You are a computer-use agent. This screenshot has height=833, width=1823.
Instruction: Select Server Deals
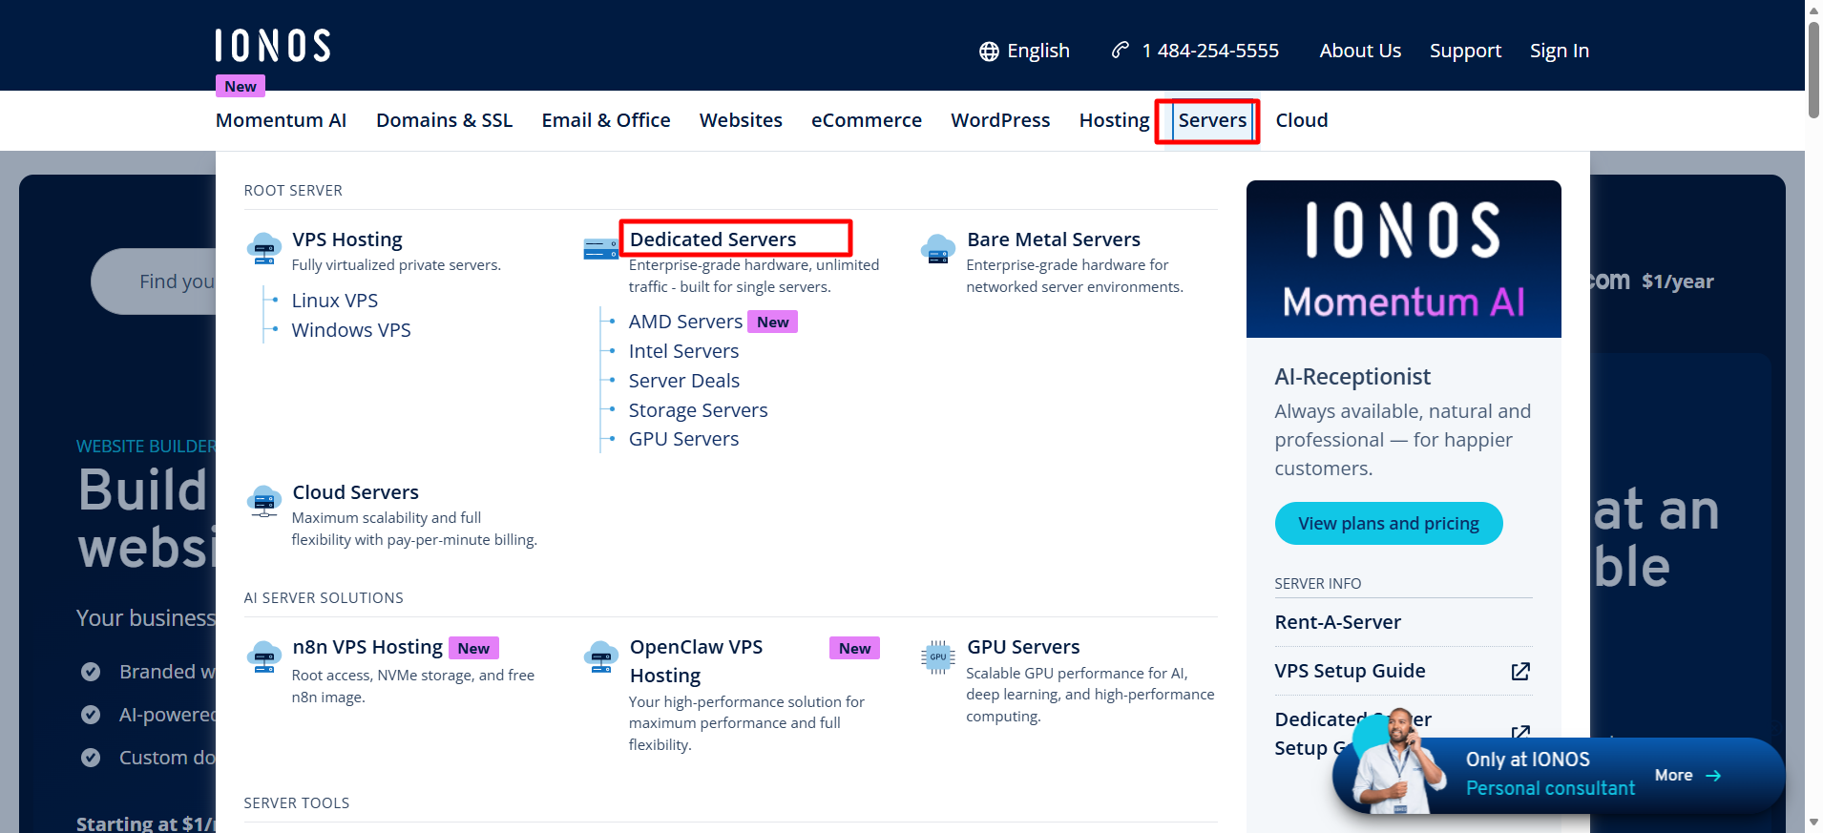pyautogui.click(x=684, y=381)
